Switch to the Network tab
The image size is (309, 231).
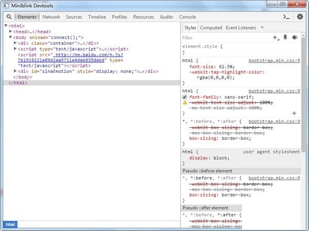coord(51,17)
